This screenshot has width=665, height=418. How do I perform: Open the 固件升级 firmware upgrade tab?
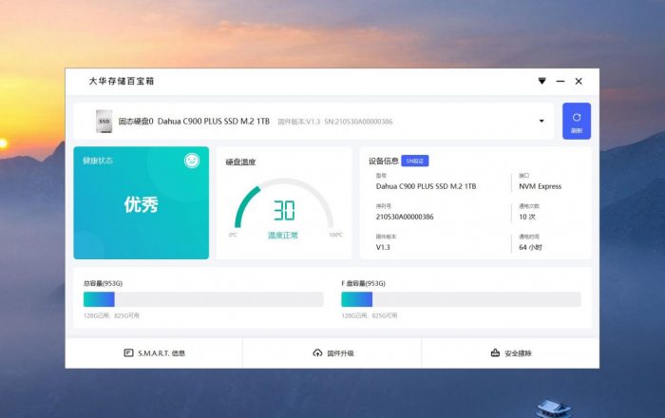(x=332, y=352)
